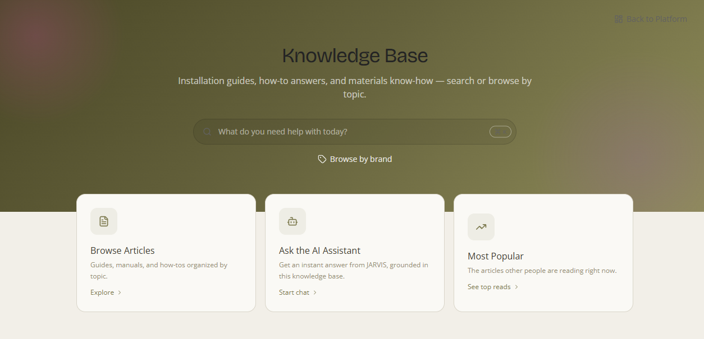704x339 pixels.
Task: Click the chevron arrow next to Start chat
Action: [x=315, y=292]
